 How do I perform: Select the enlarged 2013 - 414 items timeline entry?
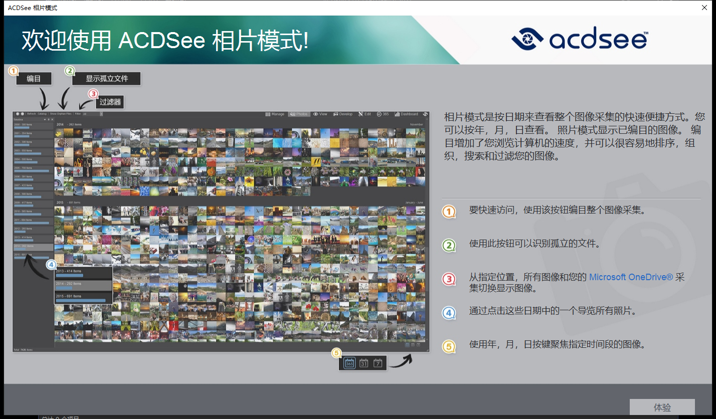(83, 272)
